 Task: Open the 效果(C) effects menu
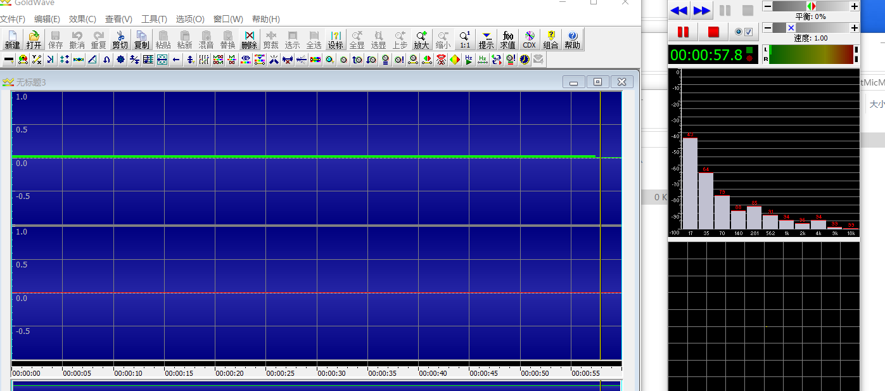click(82, 19)
